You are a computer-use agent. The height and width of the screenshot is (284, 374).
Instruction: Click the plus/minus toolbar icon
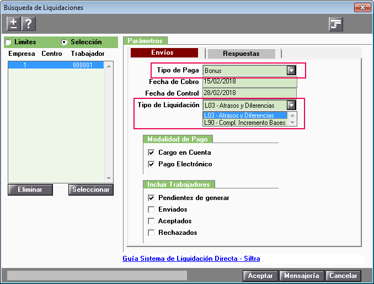tap(14, 24)
